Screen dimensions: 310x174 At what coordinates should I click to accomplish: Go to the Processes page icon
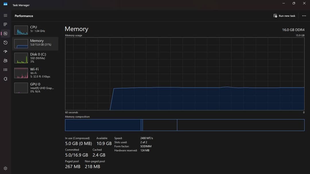point(5,24)
